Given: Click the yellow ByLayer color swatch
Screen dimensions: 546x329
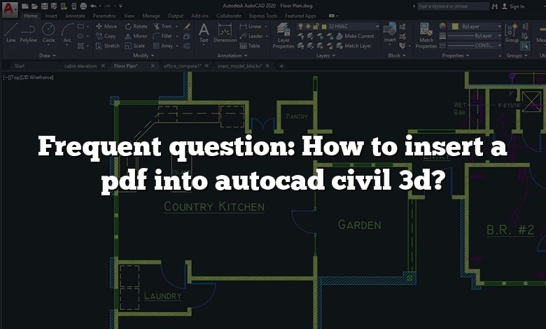Looking at the screenshot, I should [455, 27].
